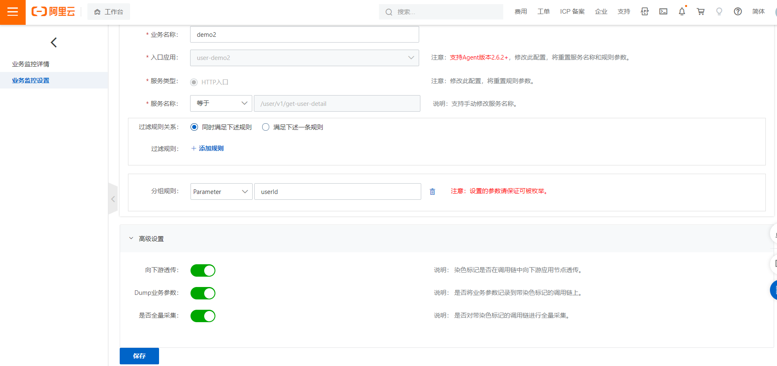Click the service name path field
Viewport: 777px width, 366px height.
click(x=337, y=103)
